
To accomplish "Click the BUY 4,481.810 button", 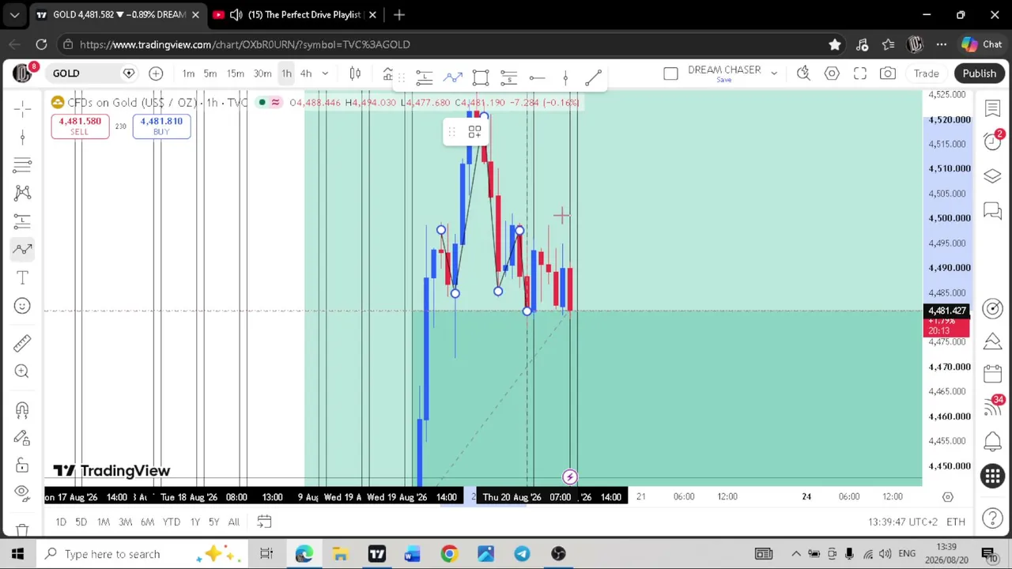I will [x=161, y=126].
